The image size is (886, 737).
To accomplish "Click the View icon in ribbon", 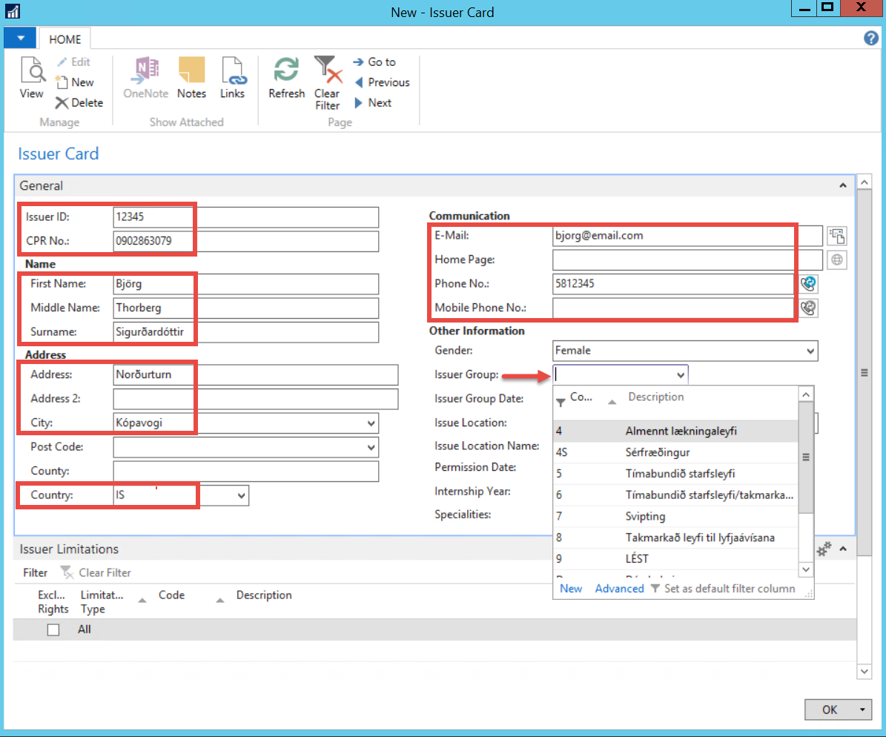I will point(31,78).
